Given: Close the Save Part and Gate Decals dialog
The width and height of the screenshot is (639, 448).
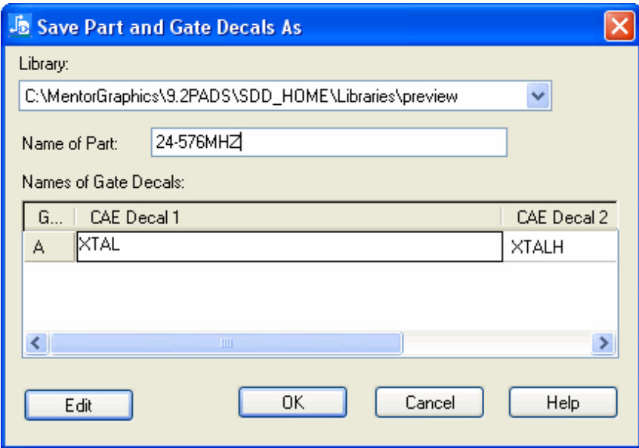Looking at the screenshot, I should [x=618, y=26].
